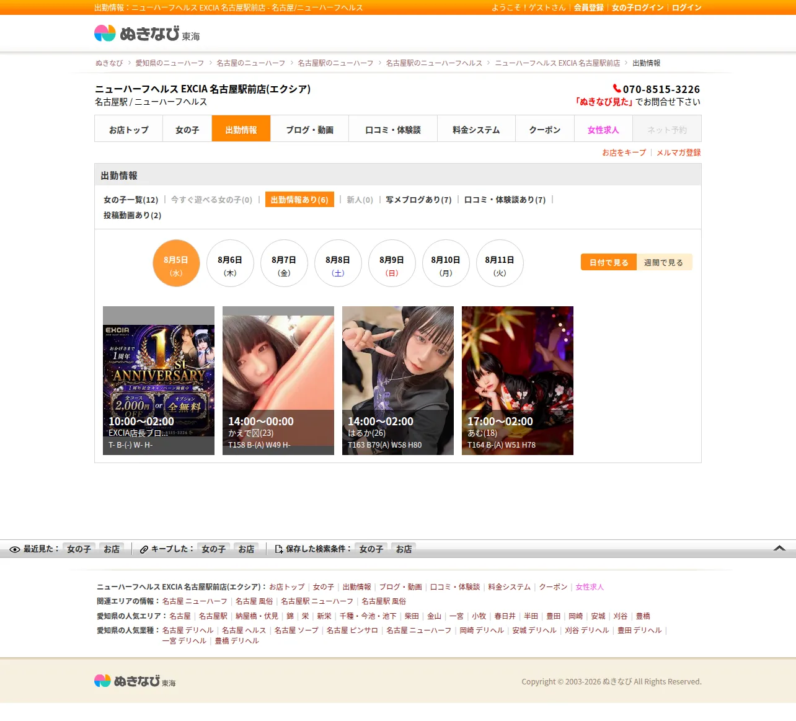Open the お店トップ tab

click(129, 129)
